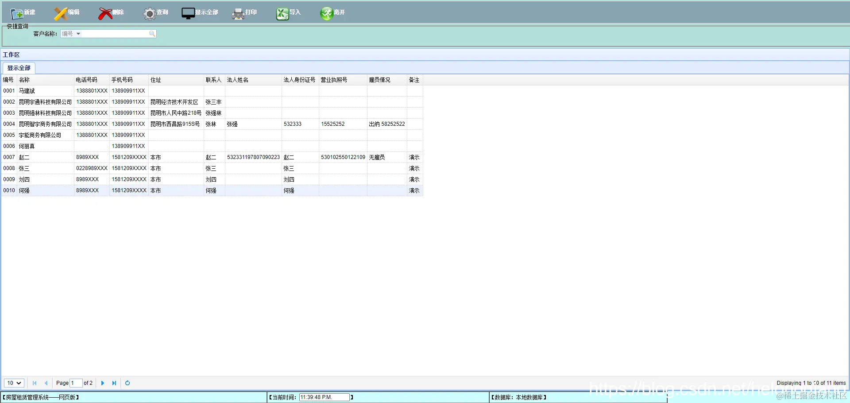Click the 显示全部 monitor icon
The height and width of the screenshot is (403, 850).
point(188,14)
